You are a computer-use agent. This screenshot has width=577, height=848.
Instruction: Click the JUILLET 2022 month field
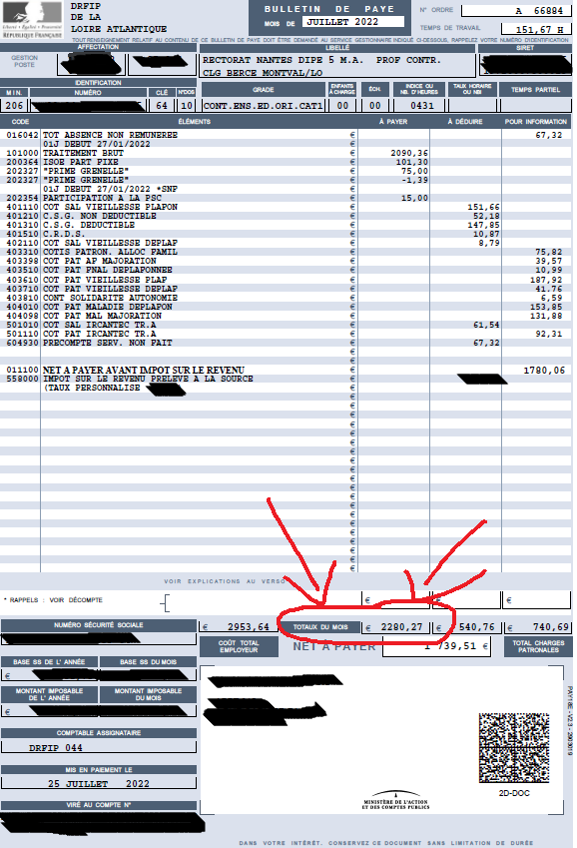tap(353, 22)
